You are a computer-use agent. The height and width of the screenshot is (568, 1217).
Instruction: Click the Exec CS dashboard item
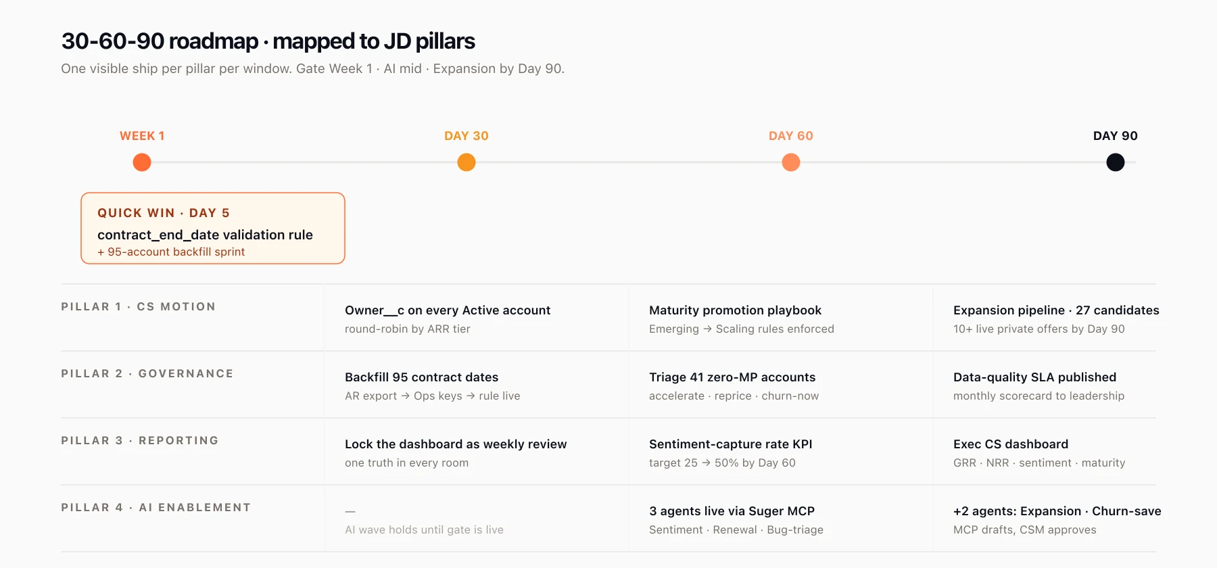click(x=1011, y=444)
